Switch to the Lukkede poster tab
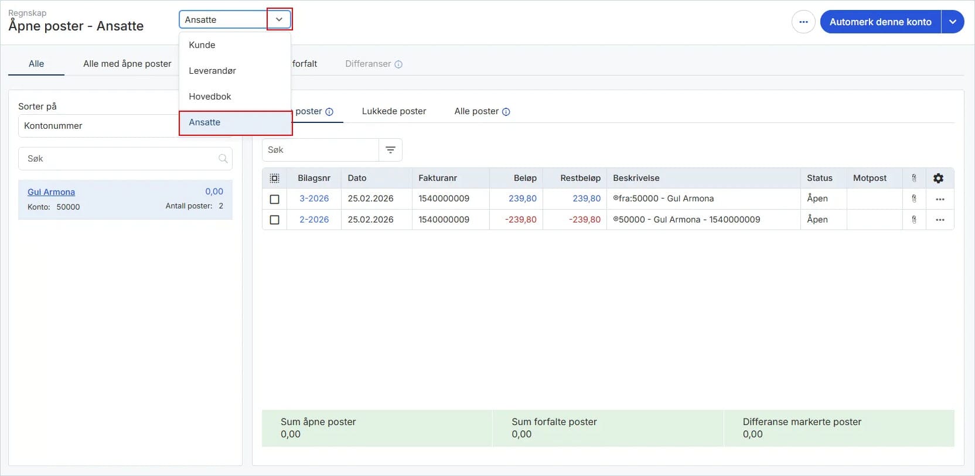The width and height of the screenshot is (975, 476). (x=394, y=111)
